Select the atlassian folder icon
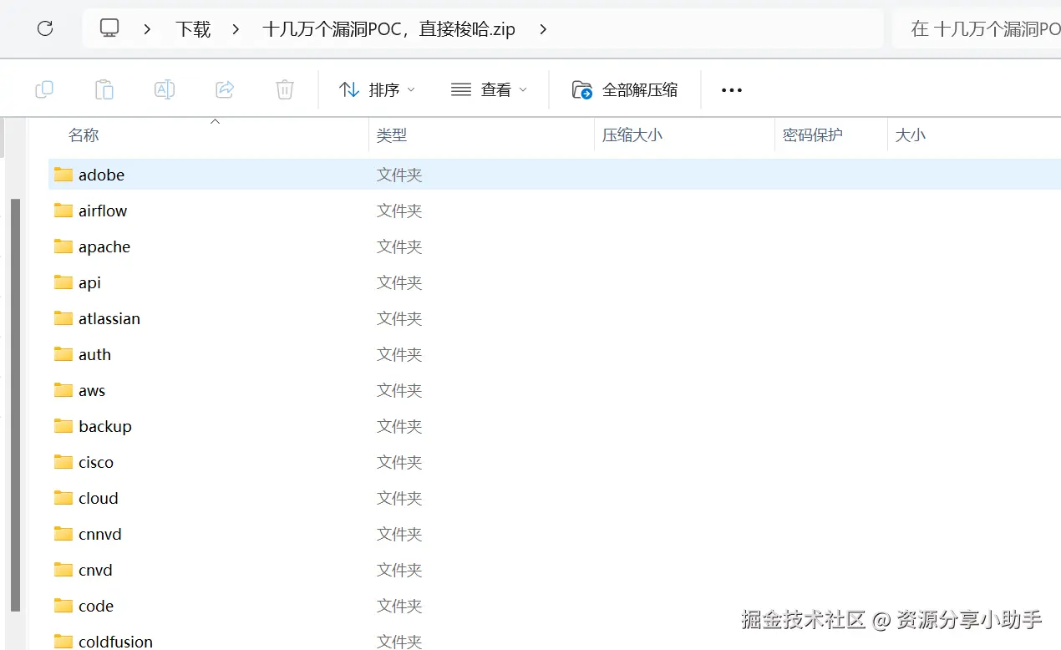The image size is (1061, 650). (x=63, y=318)
